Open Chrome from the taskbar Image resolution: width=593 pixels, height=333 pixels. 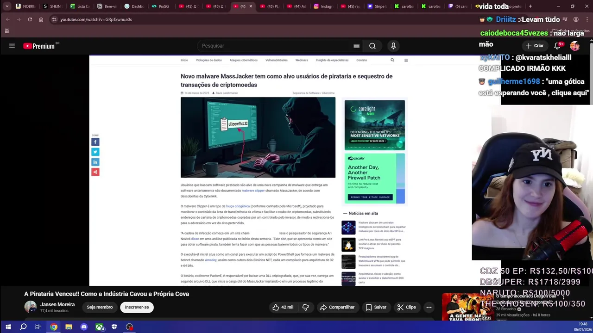[x=54, y=327]
